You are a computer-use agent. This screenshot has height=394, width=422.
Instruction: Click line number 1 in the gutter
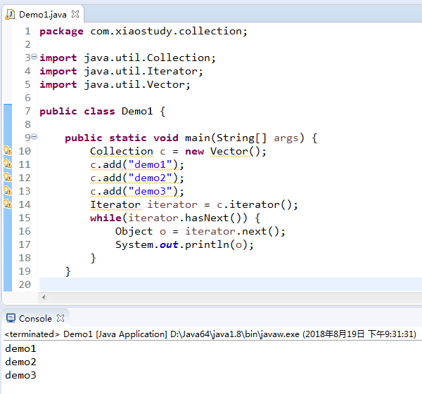click(27, 31)
